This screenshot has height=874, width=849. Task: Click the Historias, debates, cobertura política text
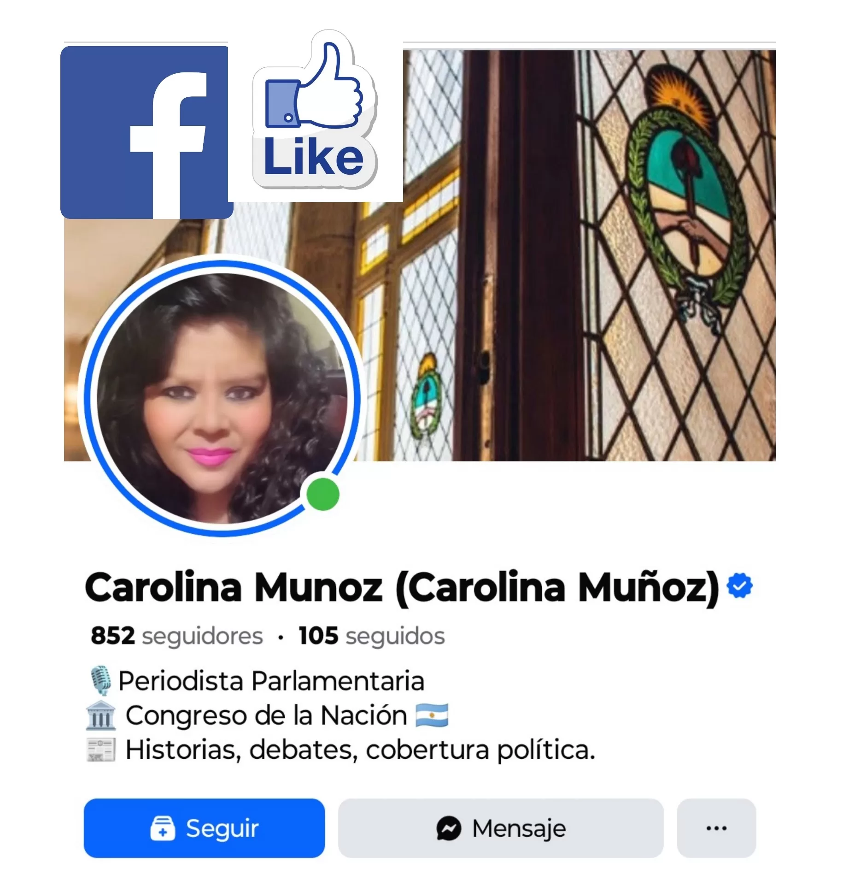[x=360, y=750]
